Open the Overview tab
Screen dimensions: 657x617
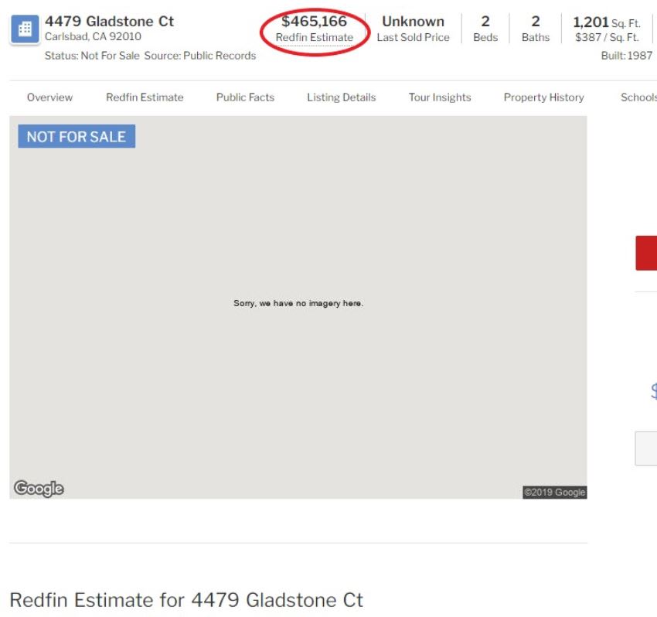50,97
